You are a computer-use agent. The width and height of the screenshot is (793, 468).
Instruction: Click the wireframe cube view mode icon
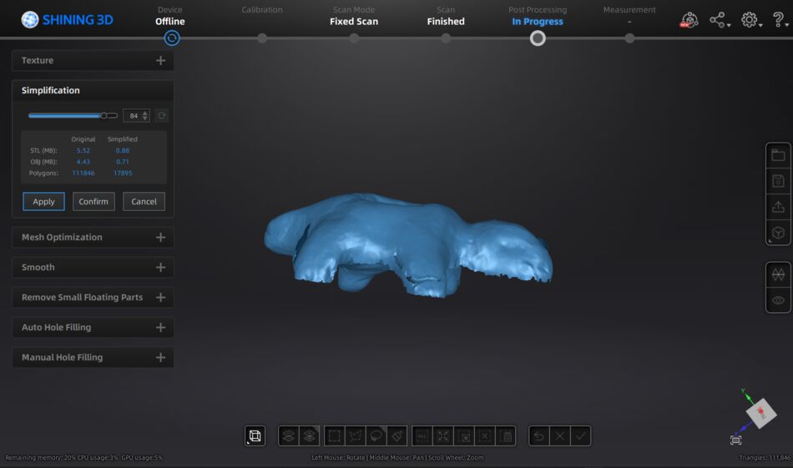point(255,435)
